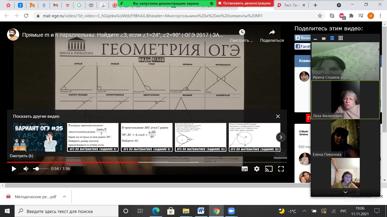Open the Chrome profile avatar 'И'
387x217 pixels.
point(370,16)
